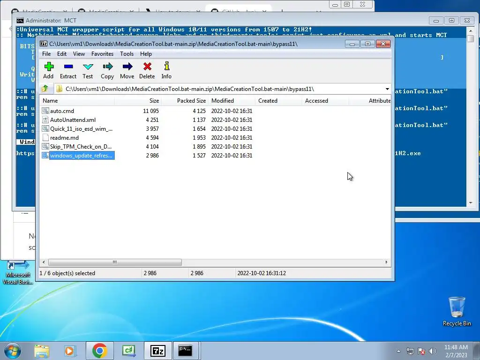This screenshot has width=480, height=360.
Task: Select the windows_update_refres file icon
Action: [x=45, y=156]
